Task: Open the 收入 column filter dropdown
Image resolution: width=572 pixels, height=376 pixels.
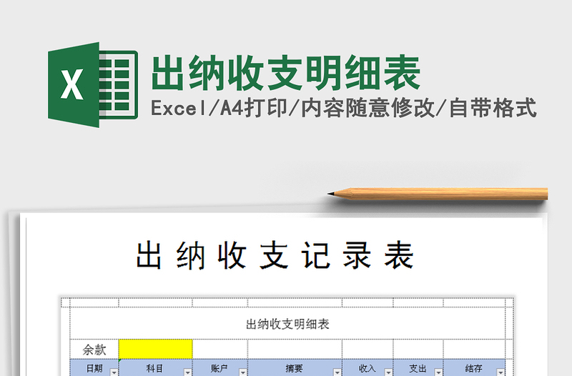Action: point(388,372)
